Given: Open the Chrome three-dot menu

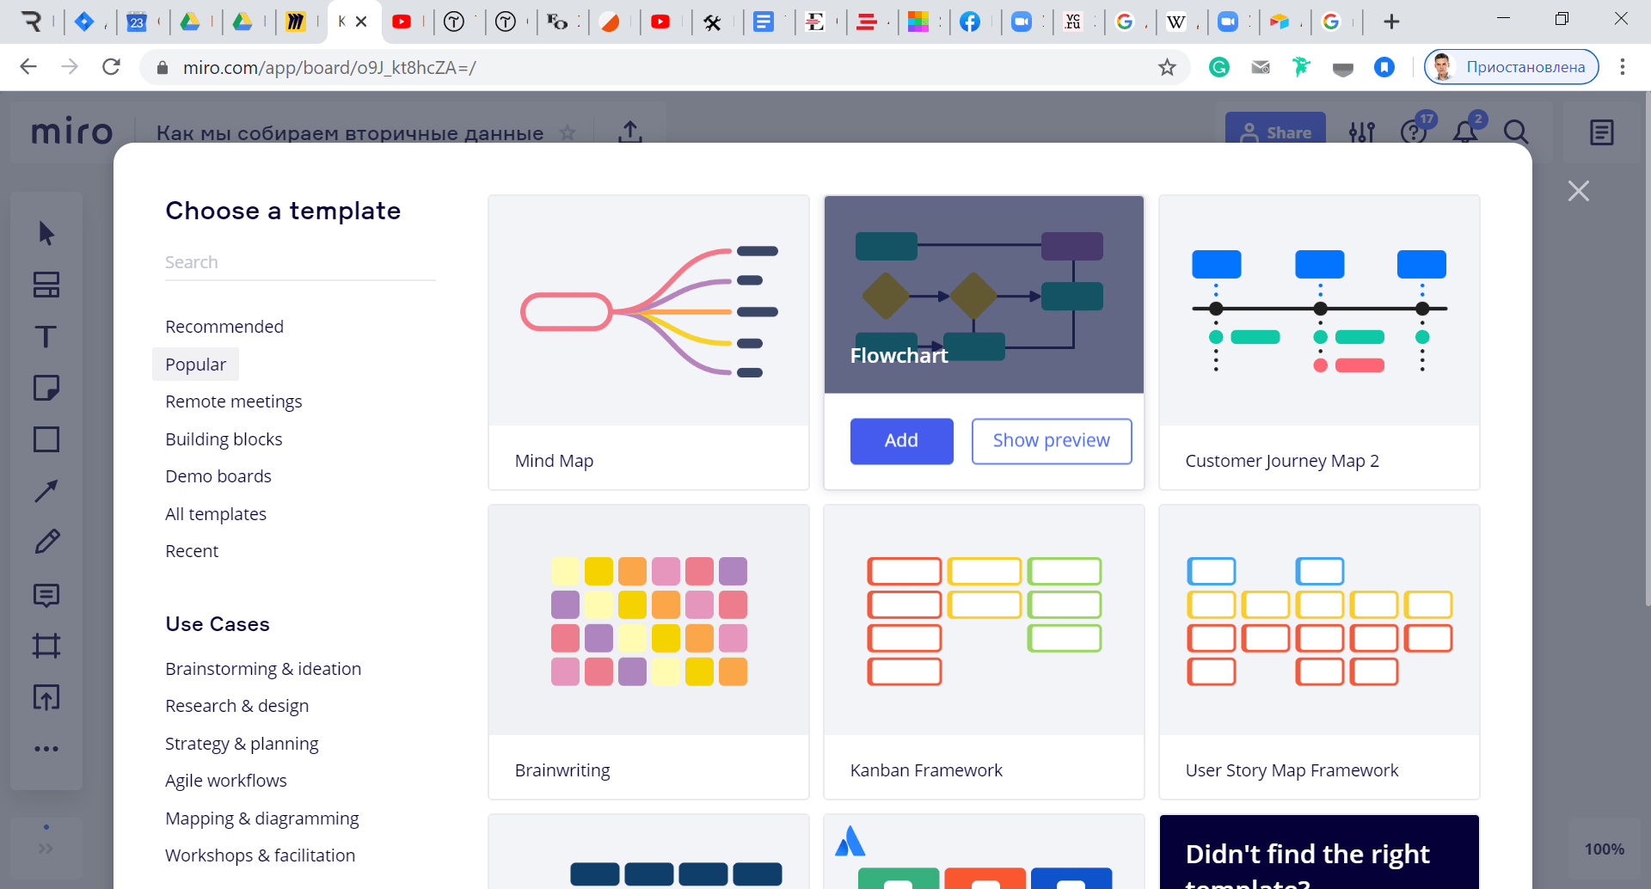Looking at the screenshot, I should click(1622, 67).
